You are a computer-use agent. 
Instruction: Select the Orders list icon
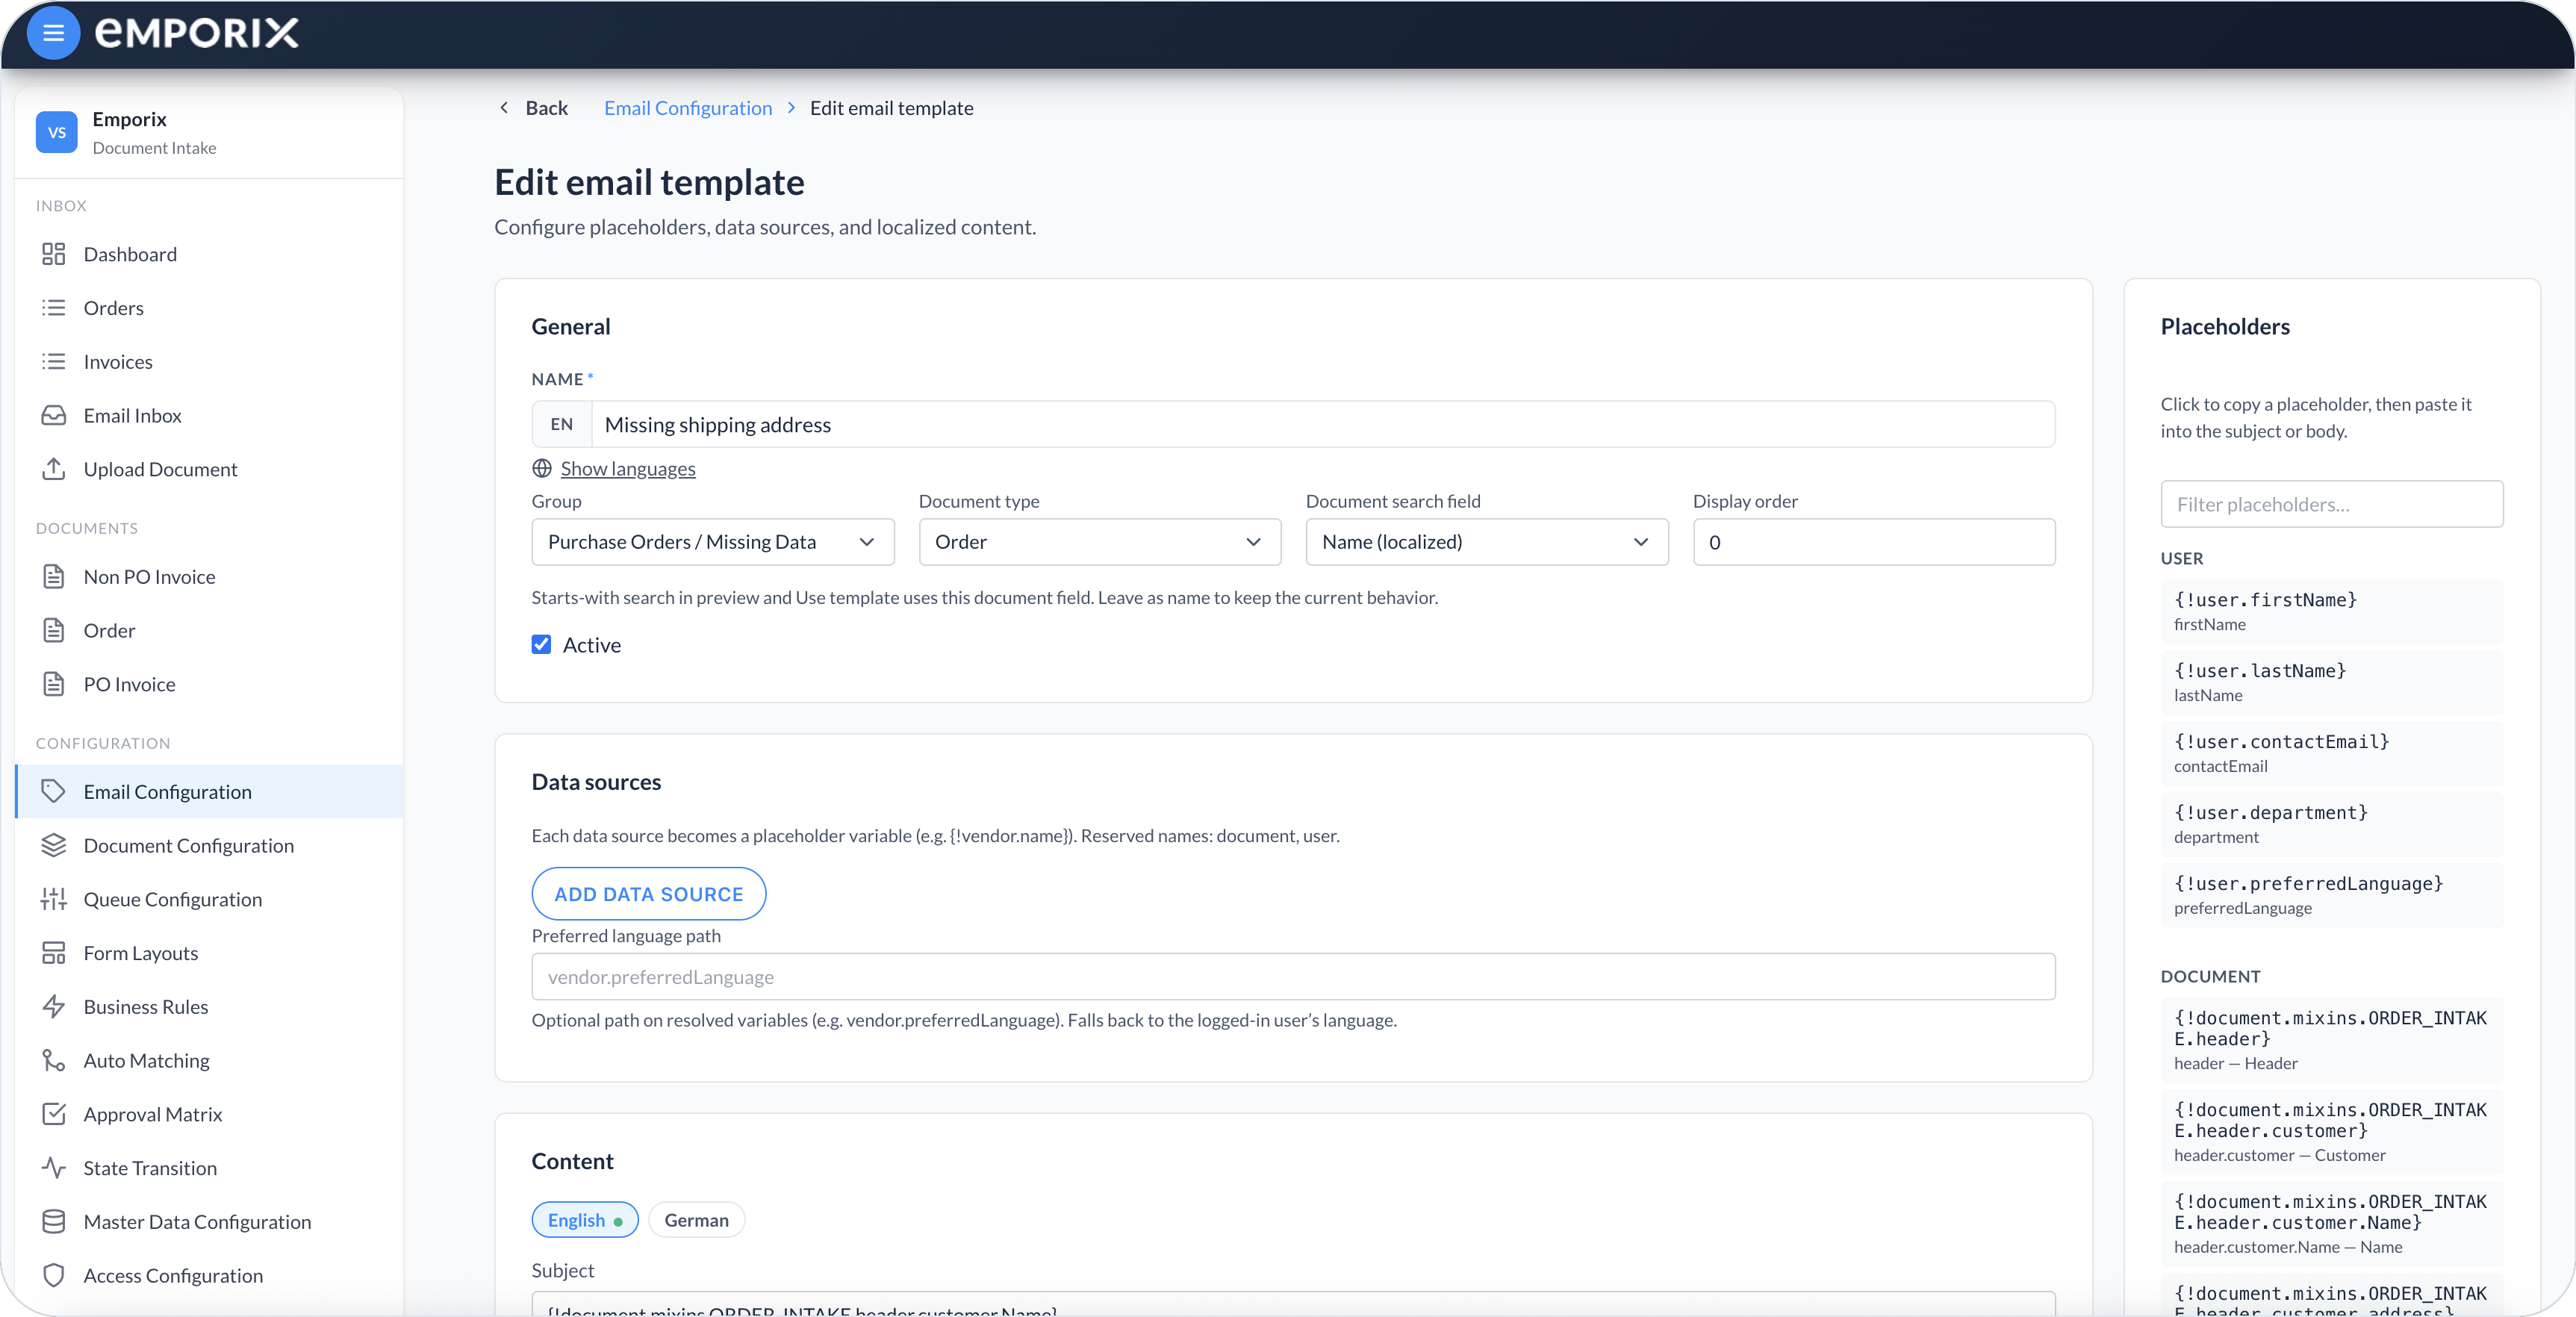click(x=54, y=308)
